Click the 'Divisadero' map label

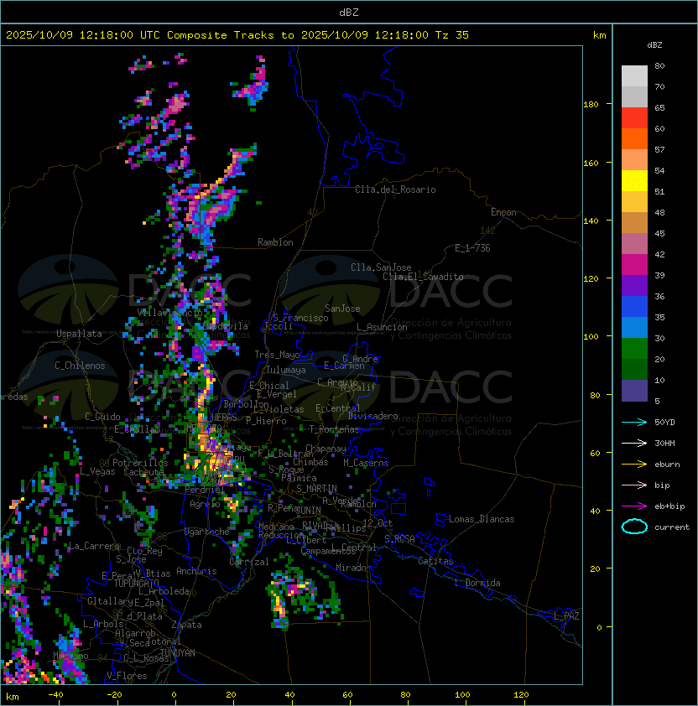373,416
